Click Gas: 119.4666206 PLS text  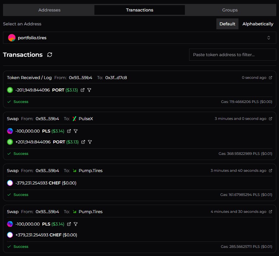246,102
